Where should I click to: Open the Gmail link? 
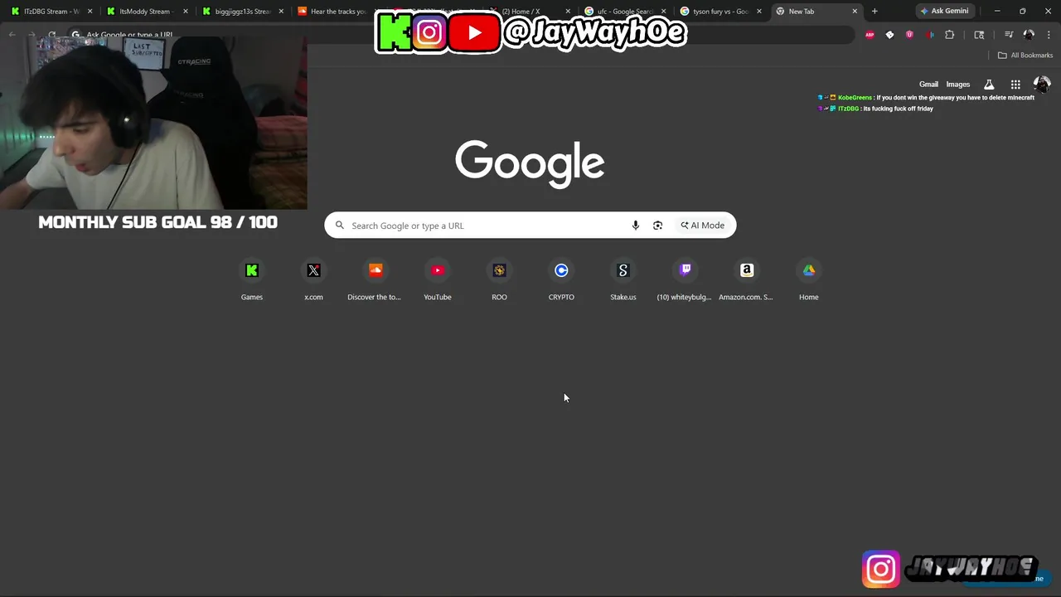coord(928,85)
